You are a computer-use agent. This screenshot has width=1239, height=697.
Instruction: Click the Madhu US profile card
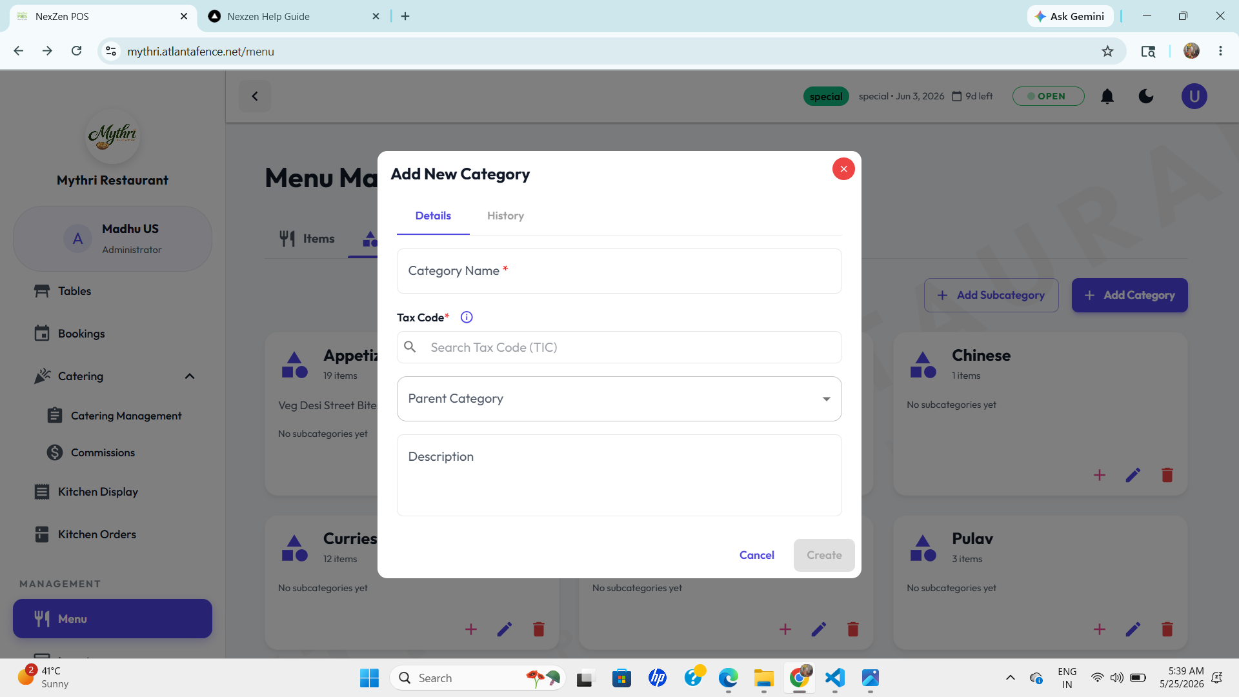pyautogui.click(x=112, y=239)
